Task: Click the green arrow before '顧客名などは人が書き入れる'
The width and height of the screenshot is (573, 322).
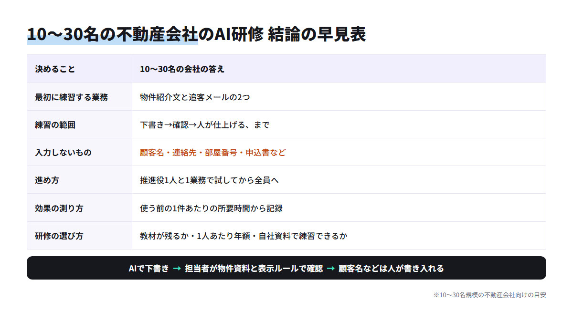Action: [x=331, y=269]
